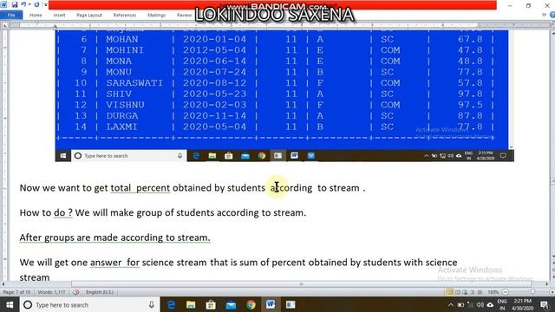Open Microsoft Store from the taskbar
Viewport: 555px width, 312px height.
211,304
